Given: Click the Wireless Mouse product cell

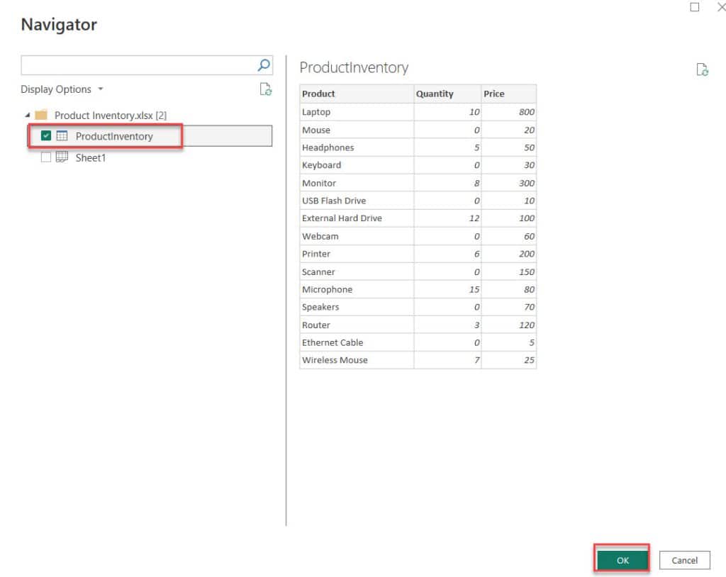Looking at the screenshot, I should [x=357, y=360].
